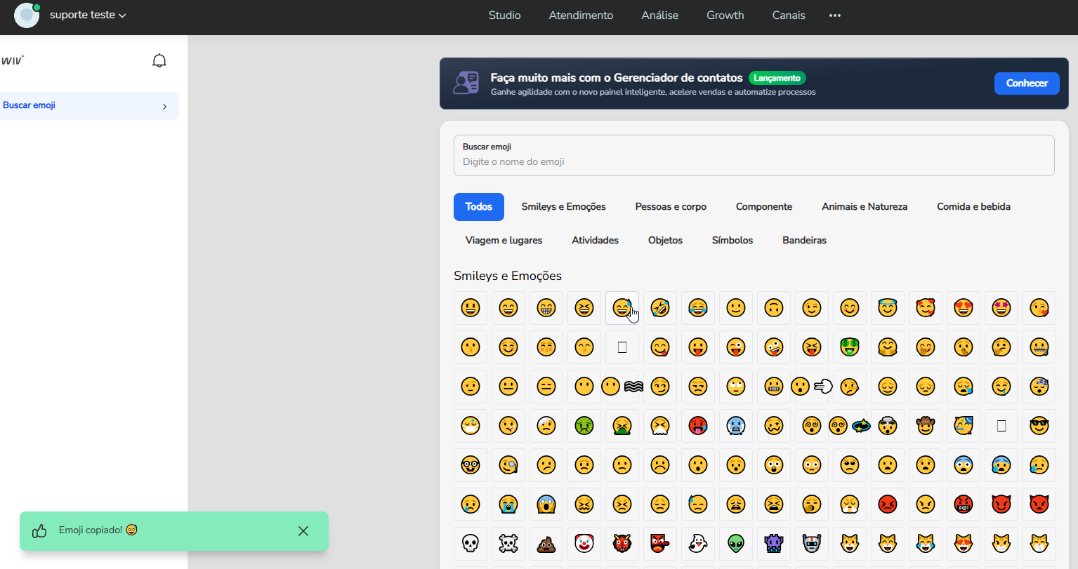Open the Studio menu
Viewport: 1078px width, 569px height.
(505, 15)
